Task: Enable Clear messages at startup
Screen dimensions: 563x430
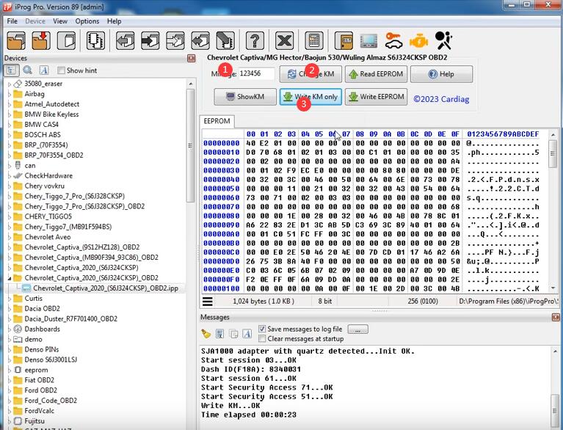Action: (x=262, y=338)
